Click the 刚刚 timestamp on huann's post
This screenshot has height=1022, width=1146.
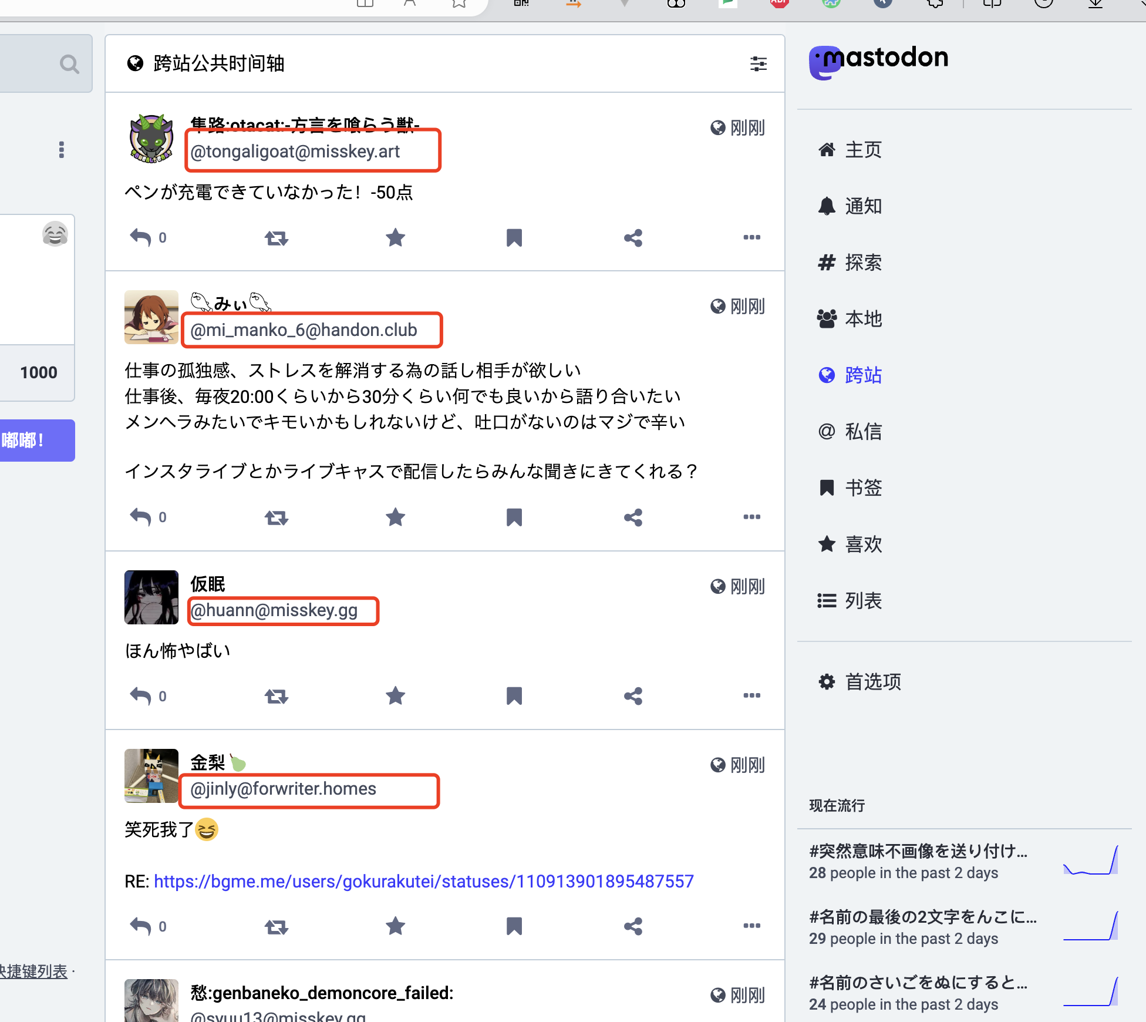747,586
